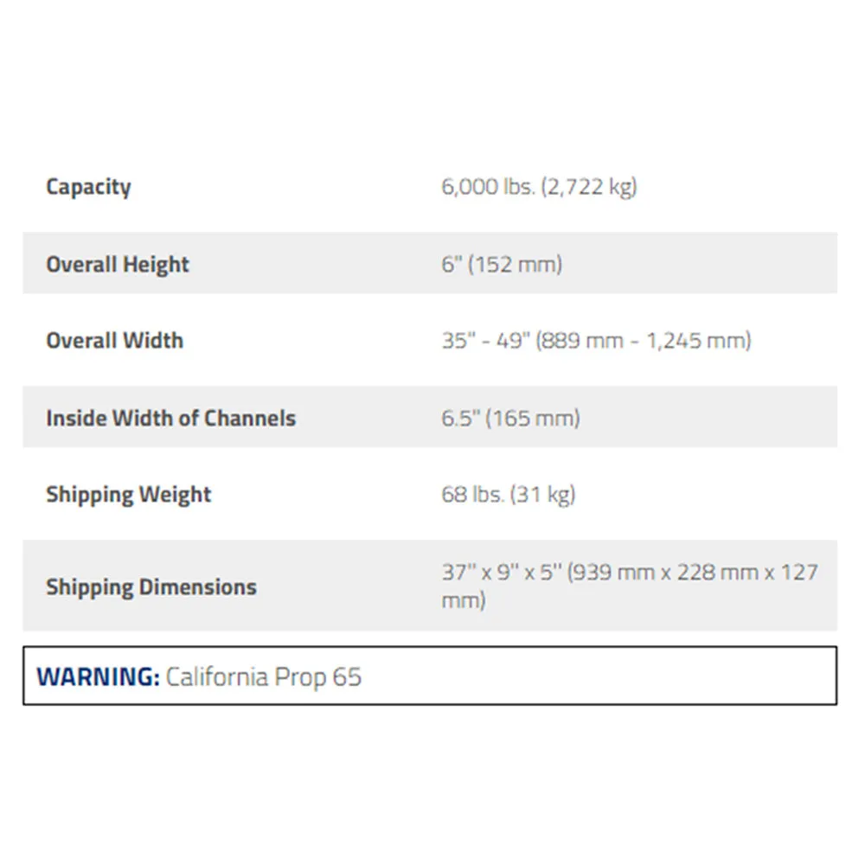Select the Overall Width label
Screen dimensions: 865x865
[115, 340]
